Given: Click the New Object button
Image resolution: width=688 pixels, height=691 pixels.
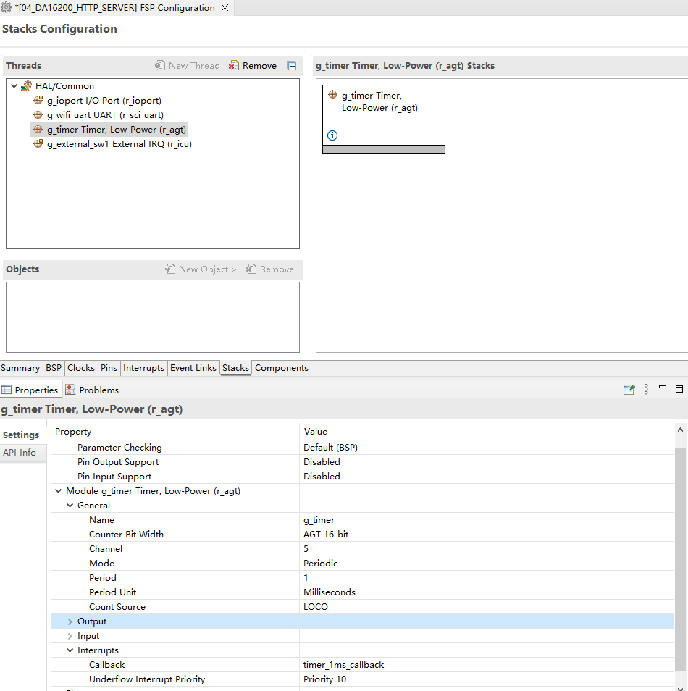Looking at the screenshot, I should coord(201,269).
